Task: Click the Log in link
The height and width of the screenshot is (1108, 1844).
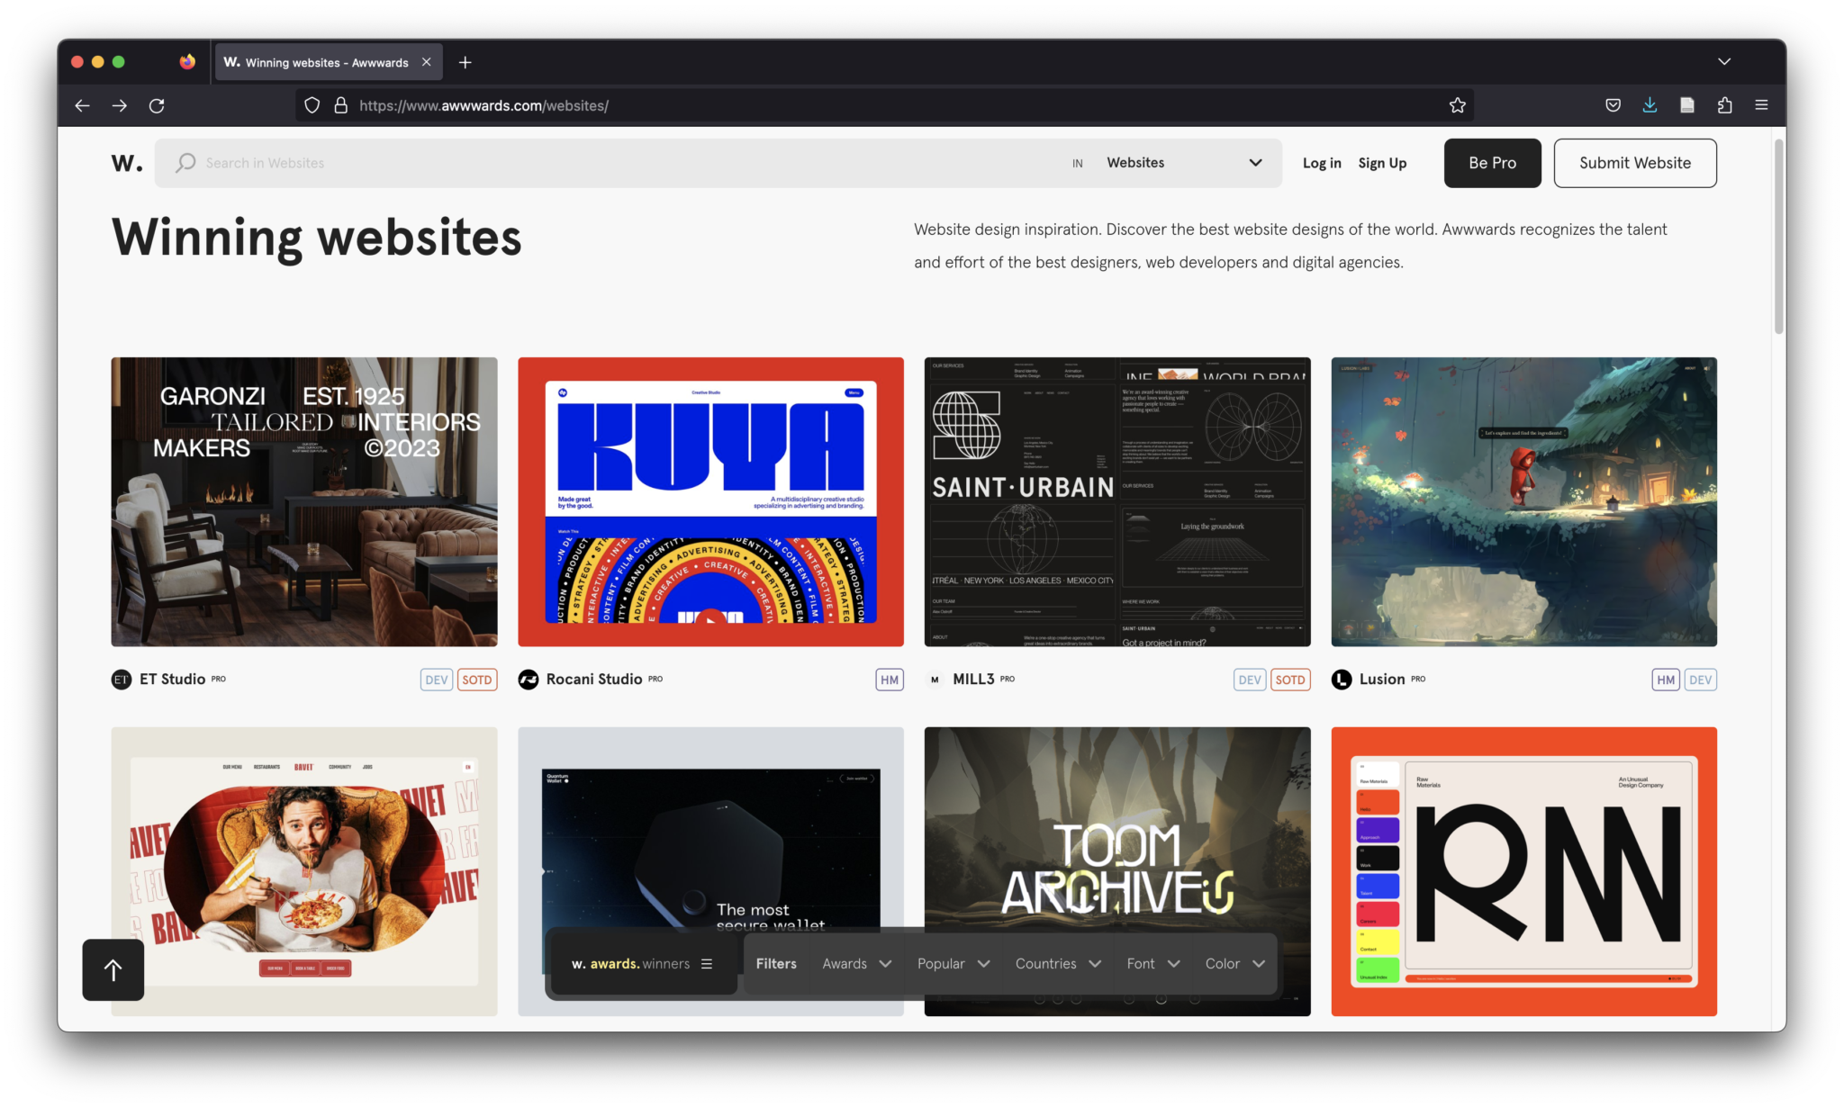Action: 1321,163
